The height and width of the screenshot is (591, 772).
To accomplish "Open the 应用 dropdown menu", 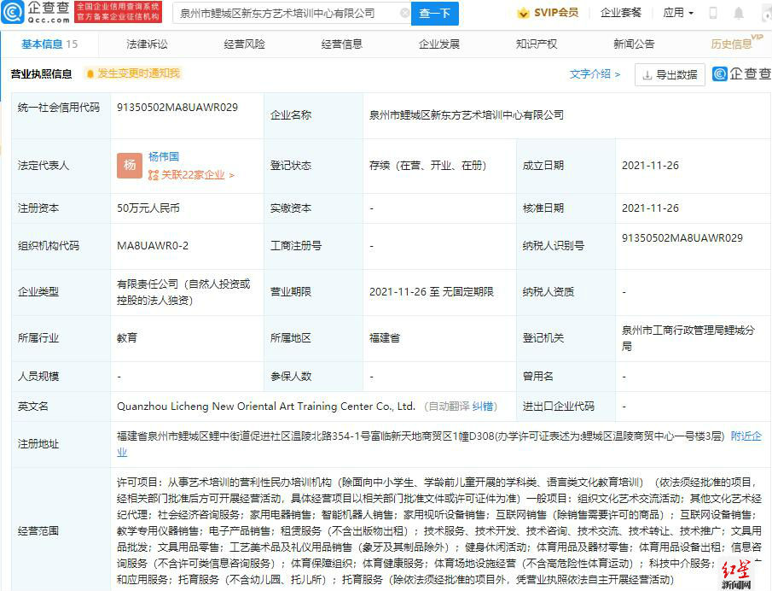I will coord(678,13).
